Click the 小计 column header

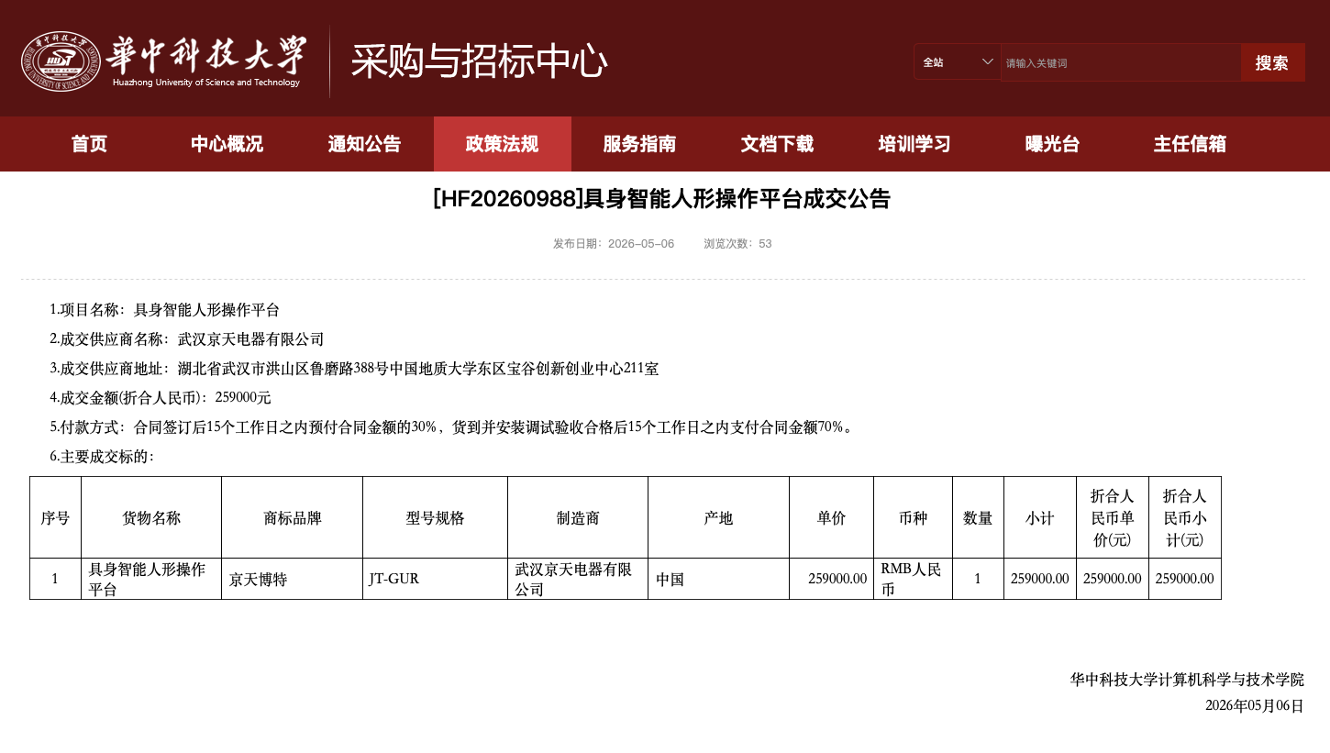click(x=1040, y=517)
